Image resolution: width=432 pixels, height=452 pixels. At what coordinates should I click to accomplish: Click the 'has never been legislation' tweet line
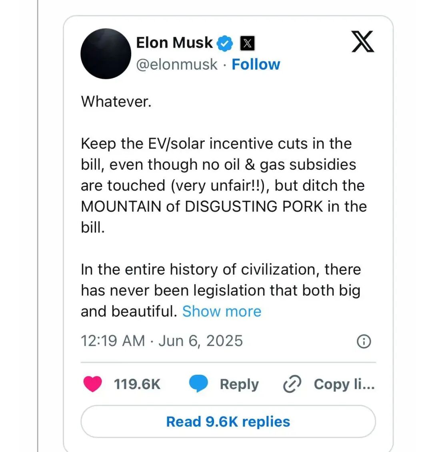(x=220, y=291)
